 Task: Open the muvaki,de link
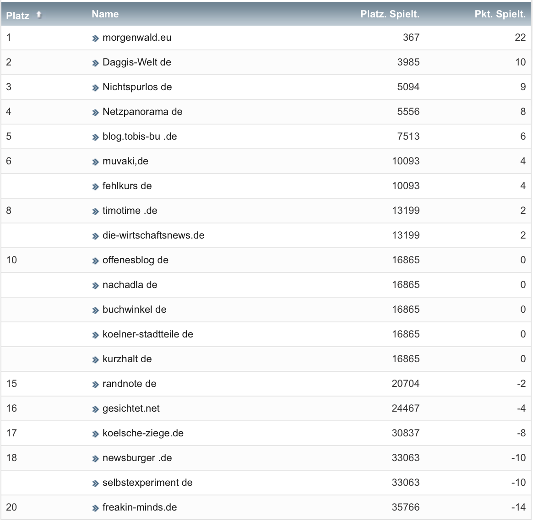tap(125, 161)
